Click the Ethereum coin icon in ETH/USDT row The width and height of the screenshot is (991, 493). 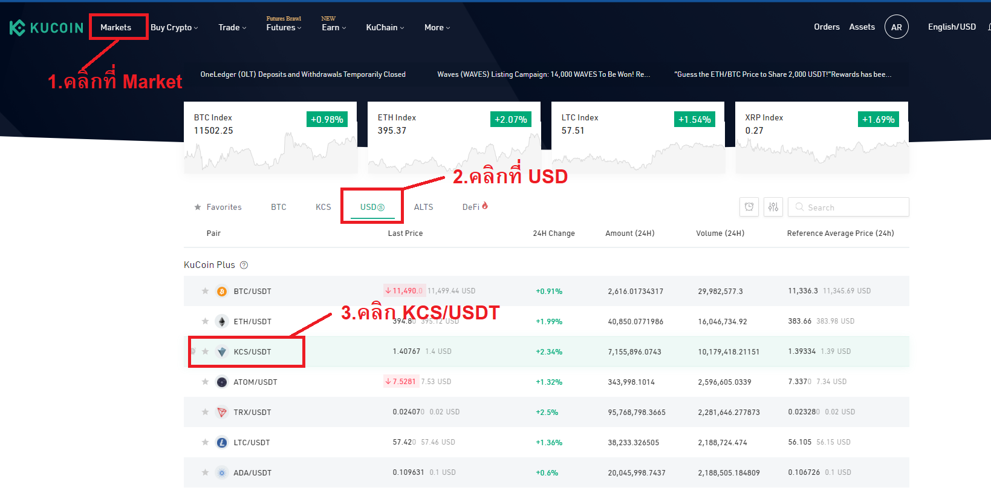coord(222,322)
